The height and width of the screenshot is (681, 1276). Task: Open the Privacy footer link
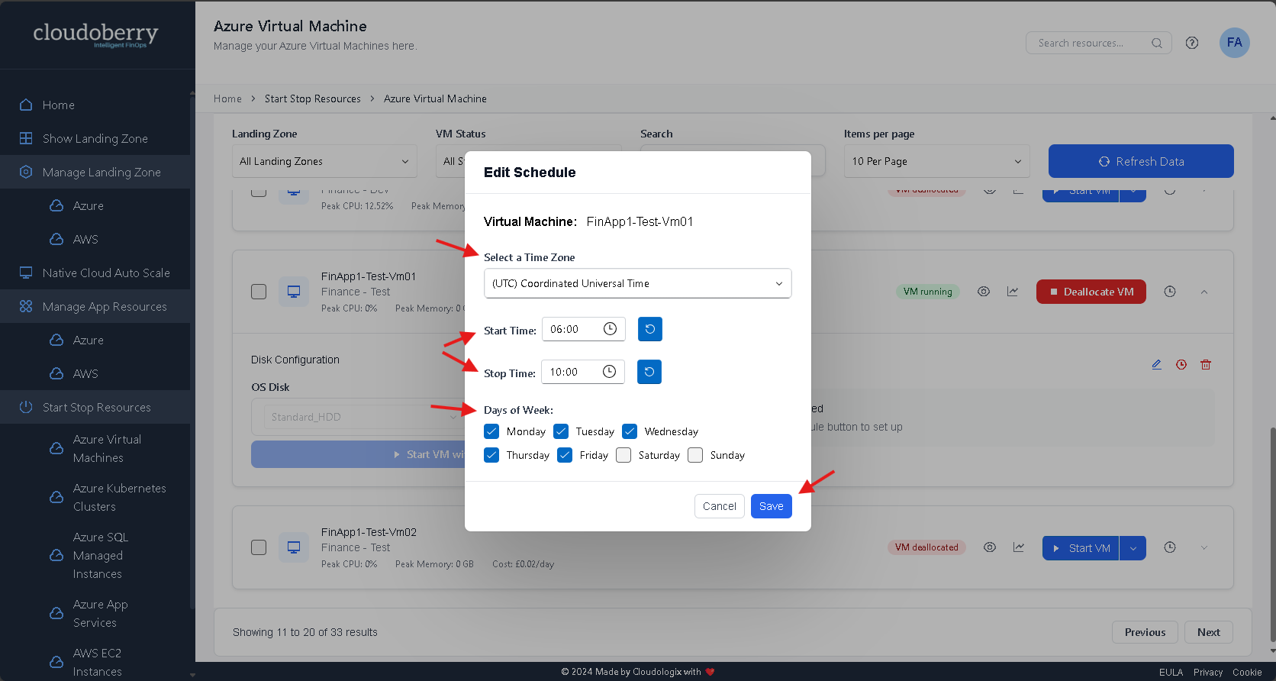(x=1208, y=672)
